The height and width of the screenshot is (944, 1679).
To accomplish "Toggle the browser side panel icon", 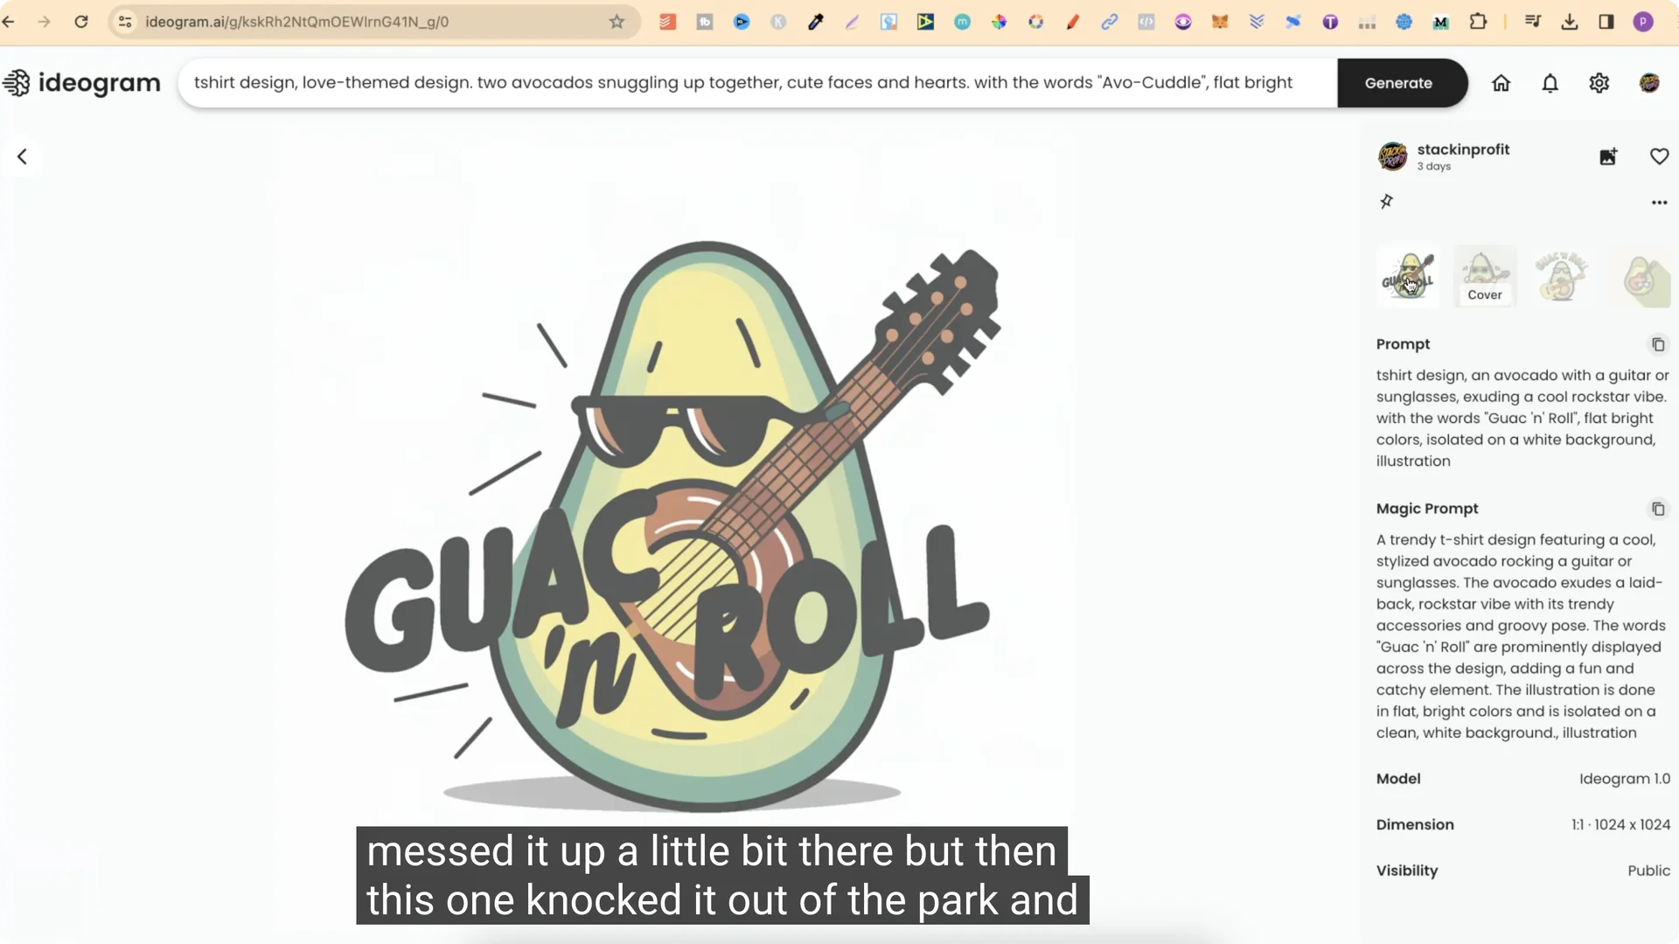I will 1606,22.
